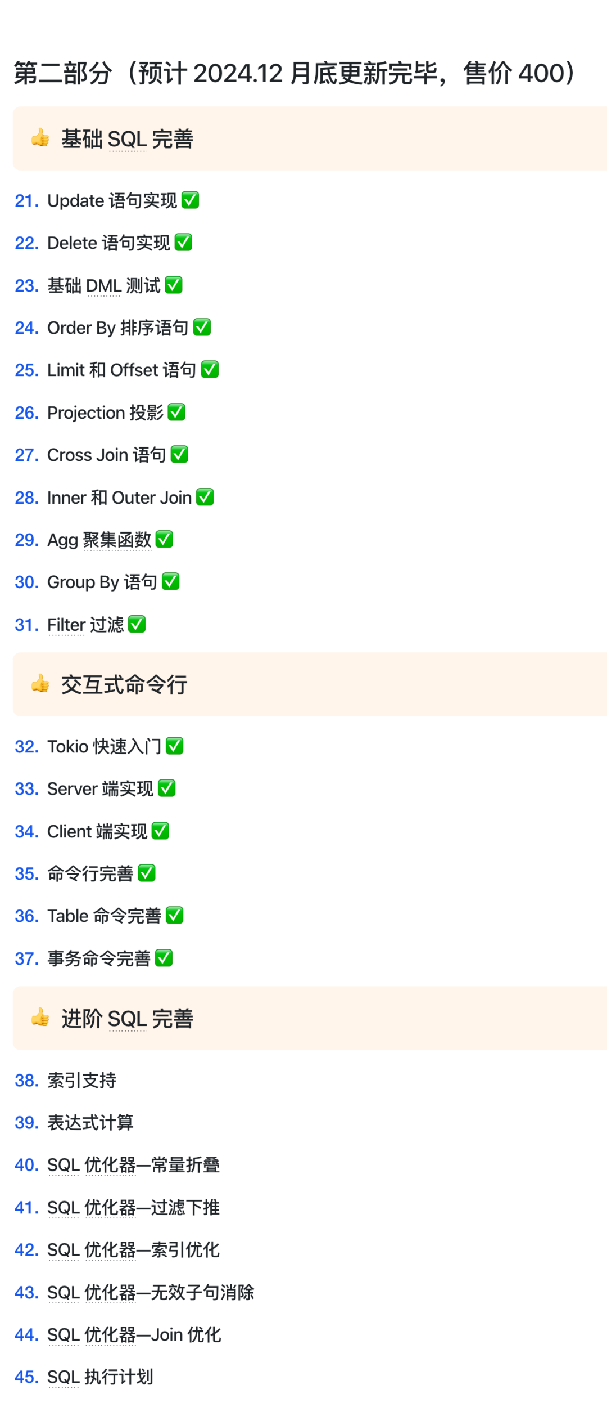Click the green checkmark after Cross Join 语句
This screenshot has height=1407, width=607.
(179, 454)
